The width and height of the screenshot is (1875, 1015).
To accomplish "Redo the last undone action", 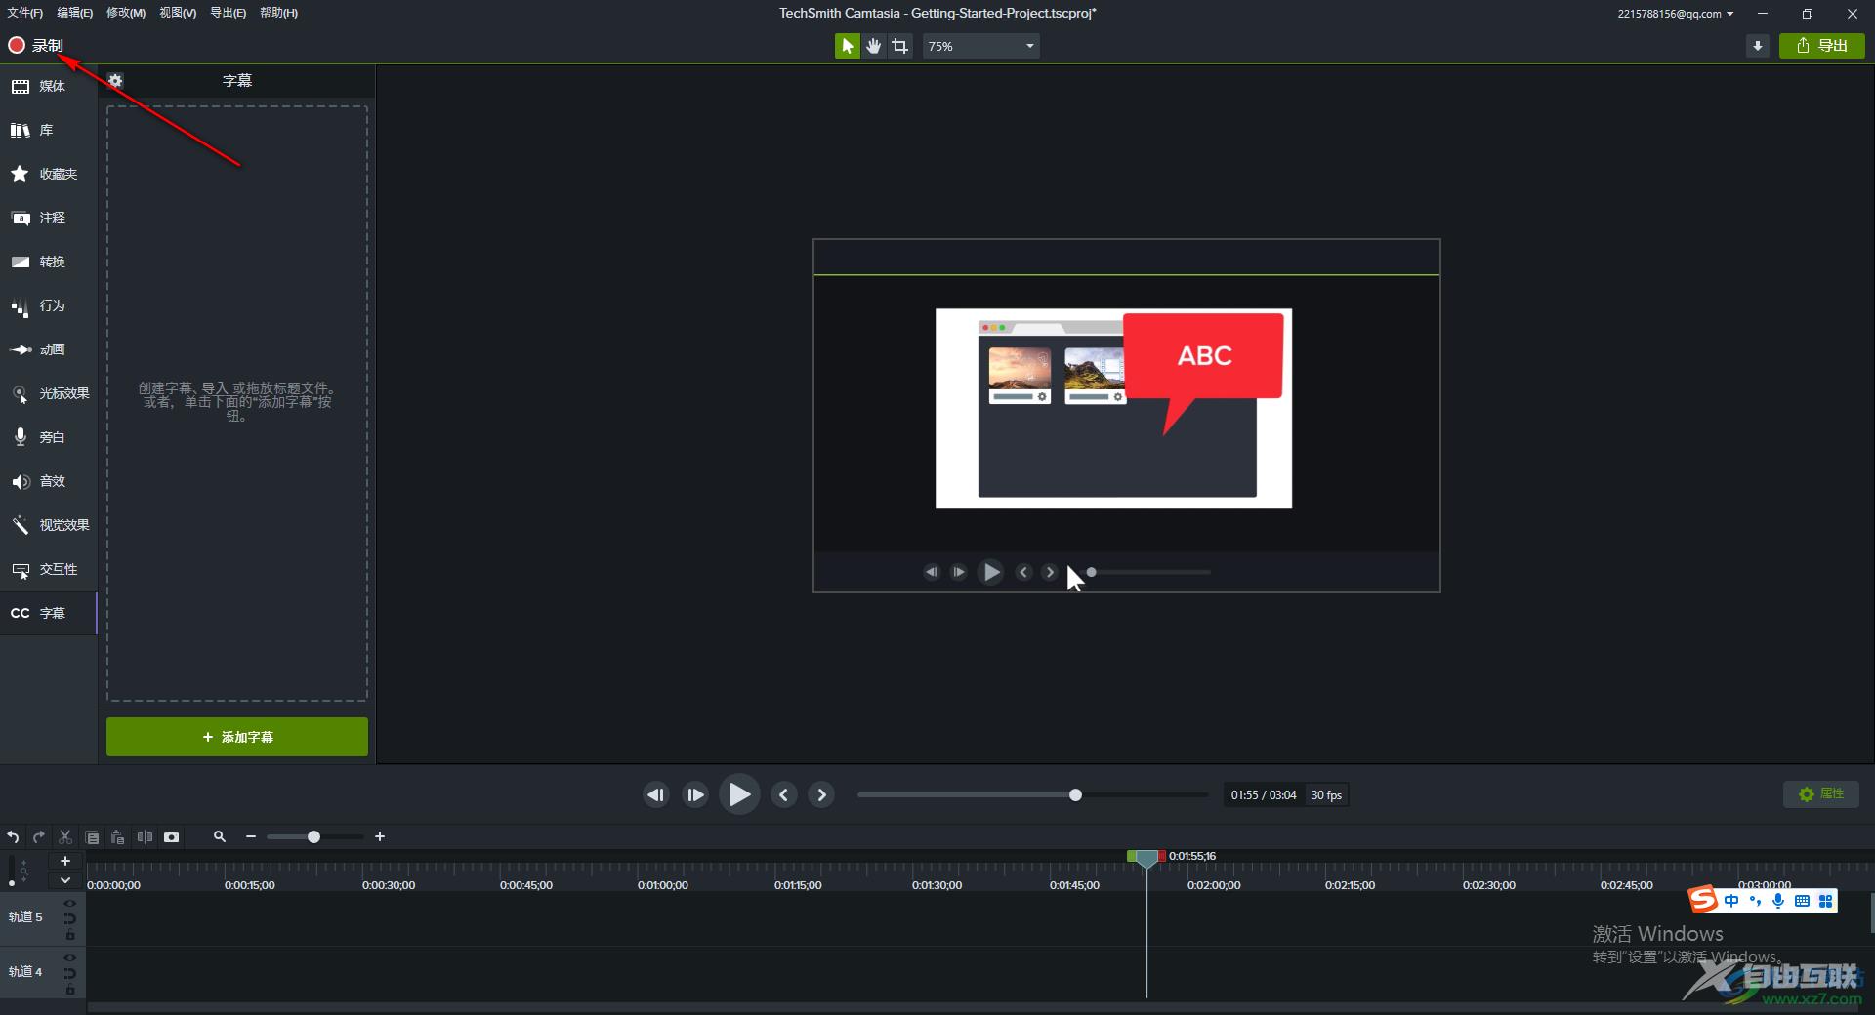I will click(x=39, y=836).
